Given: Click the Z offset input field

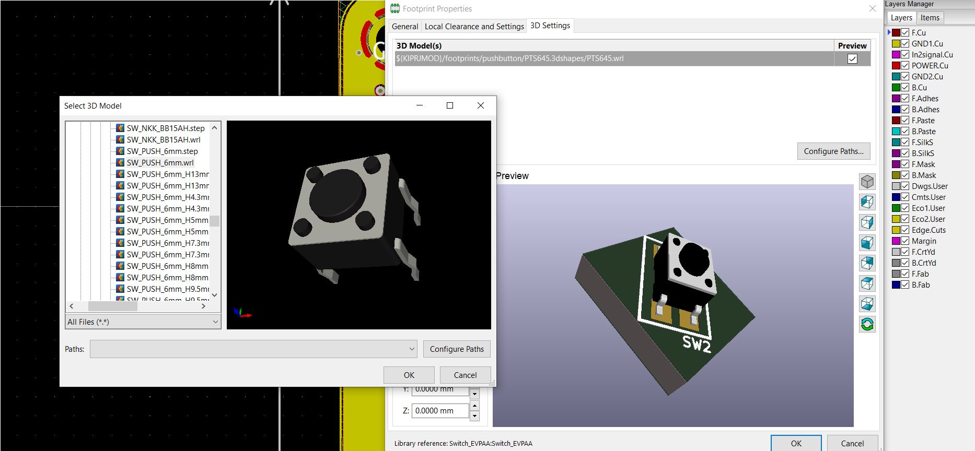Looking at the screenshot, I should 439,411.
